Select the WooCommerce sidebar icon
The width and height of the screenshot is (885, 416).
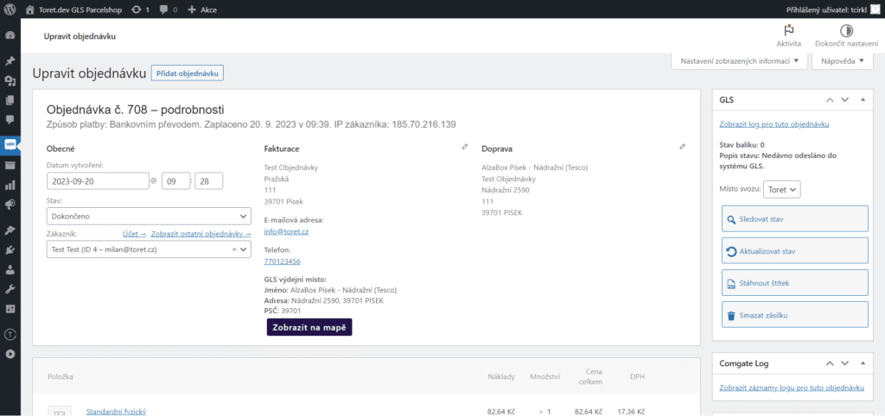[x=10, y=145]
